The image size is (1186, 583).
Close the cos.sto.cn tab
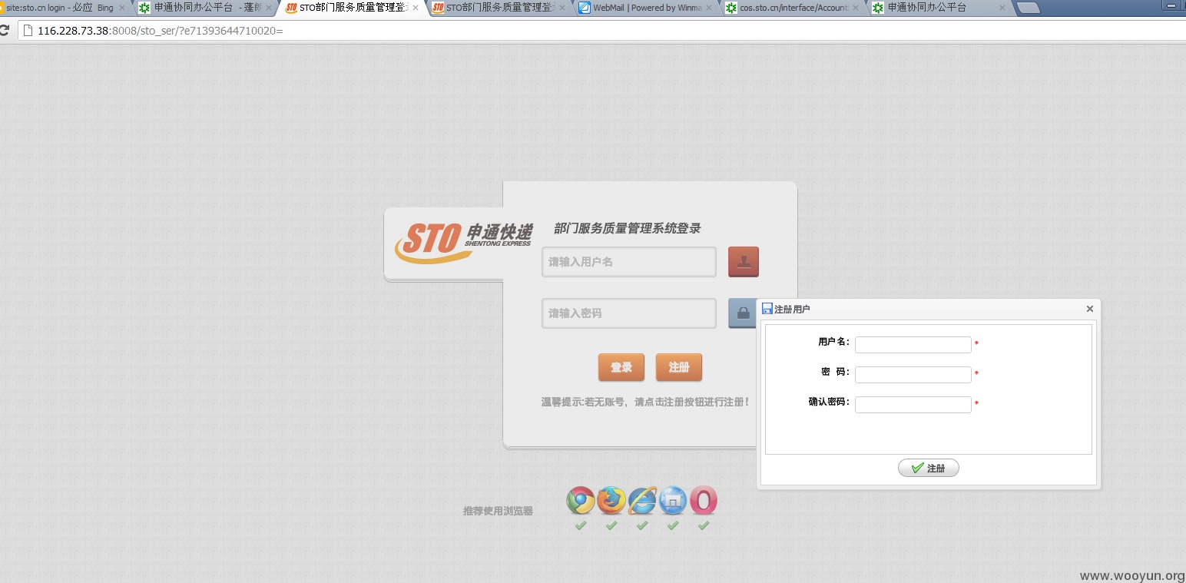click(x=856, y=8)
